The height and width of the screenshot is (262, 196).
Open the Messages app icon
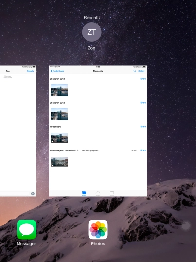27,229
